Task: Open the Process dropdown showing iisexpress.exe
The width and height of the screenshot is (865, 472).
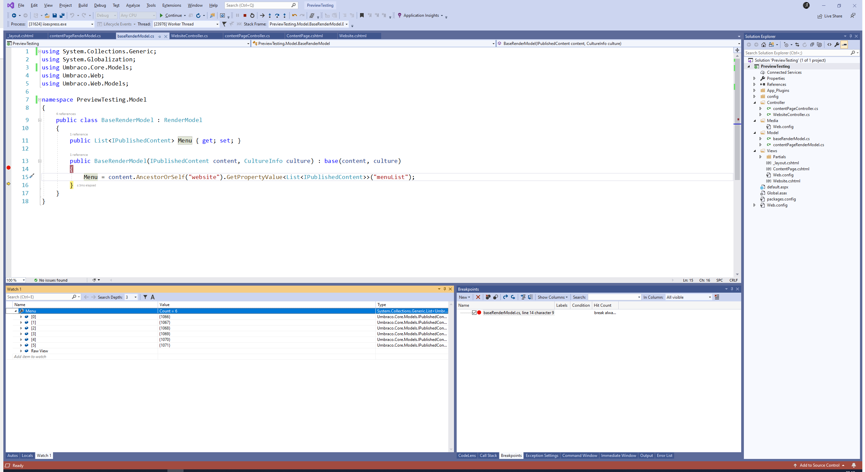Action: tap(60, 24)
